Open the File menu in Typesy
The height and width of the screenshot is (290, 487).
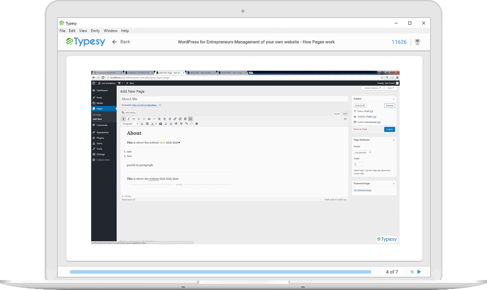[x=63, y=31]
